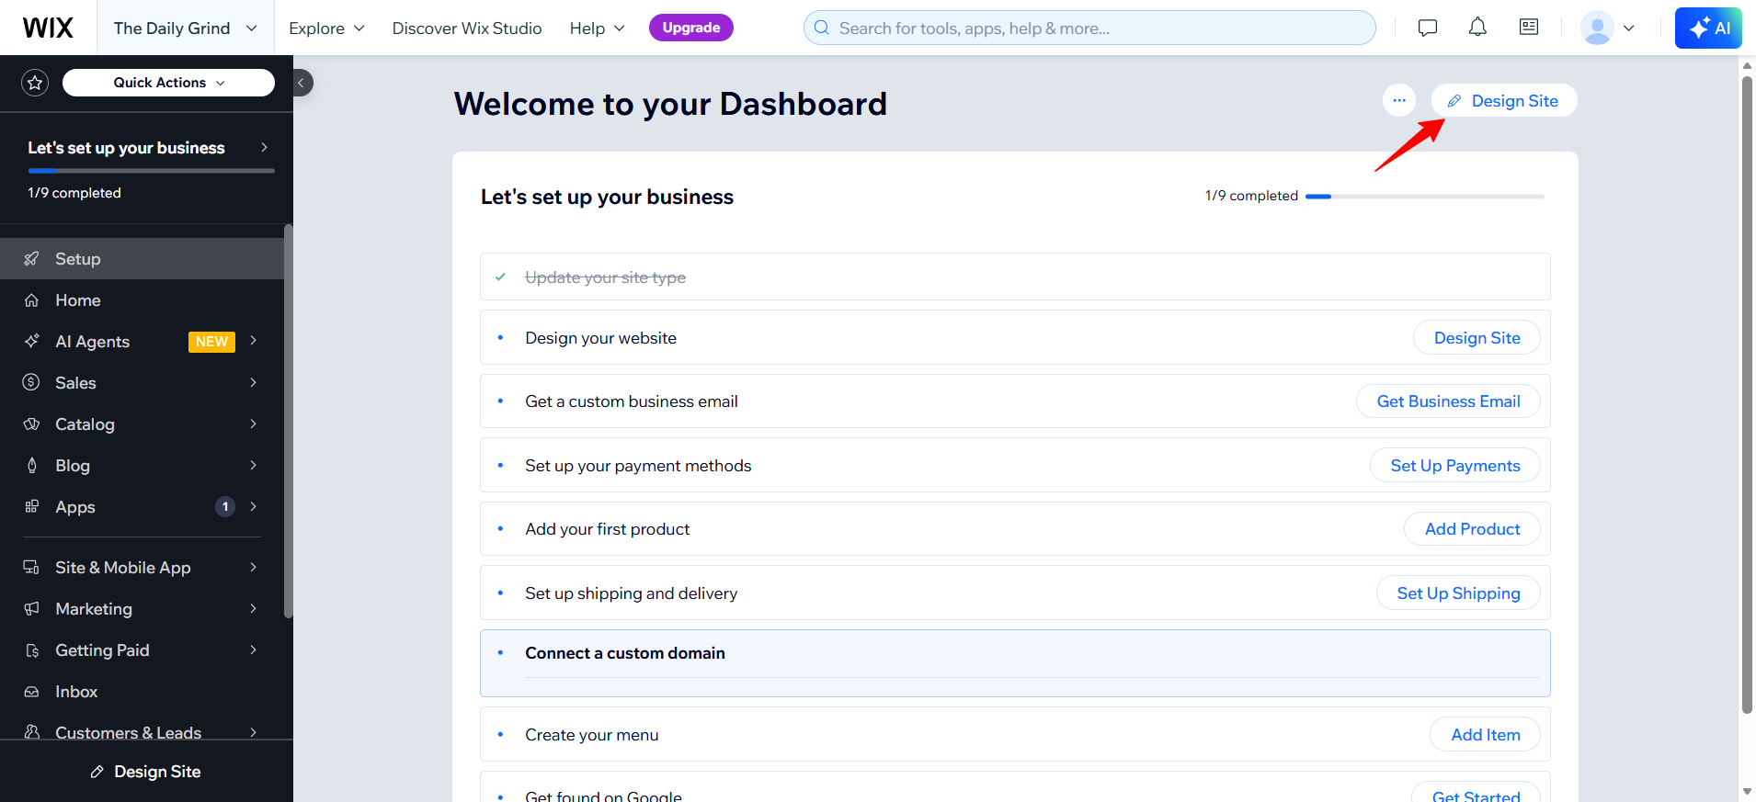Click the Blog pen nib icon
This screenshot has width=1756, height=802.
(x=31, y=466)
